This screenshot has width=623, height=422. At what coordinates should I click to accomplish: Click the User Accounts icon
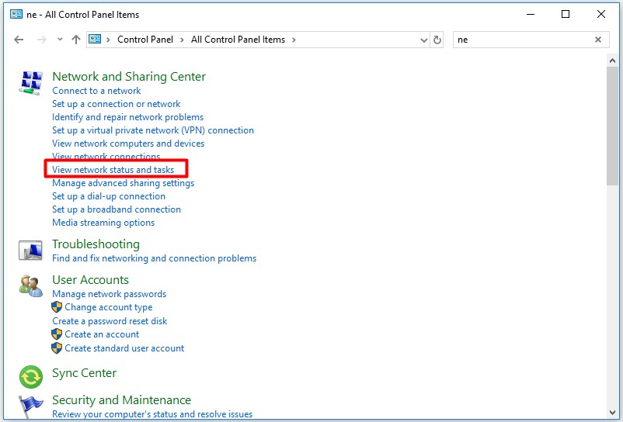30,286
